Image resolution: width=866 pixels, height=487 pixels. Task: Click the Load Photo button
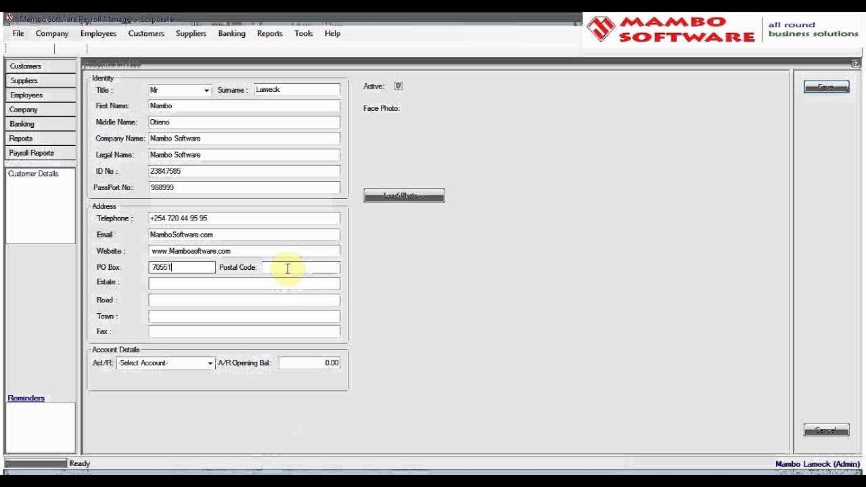coord(404,195)
